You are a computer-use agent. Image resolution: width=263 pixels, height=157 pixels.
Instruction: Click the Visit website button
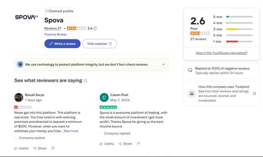tap(100, 44)
